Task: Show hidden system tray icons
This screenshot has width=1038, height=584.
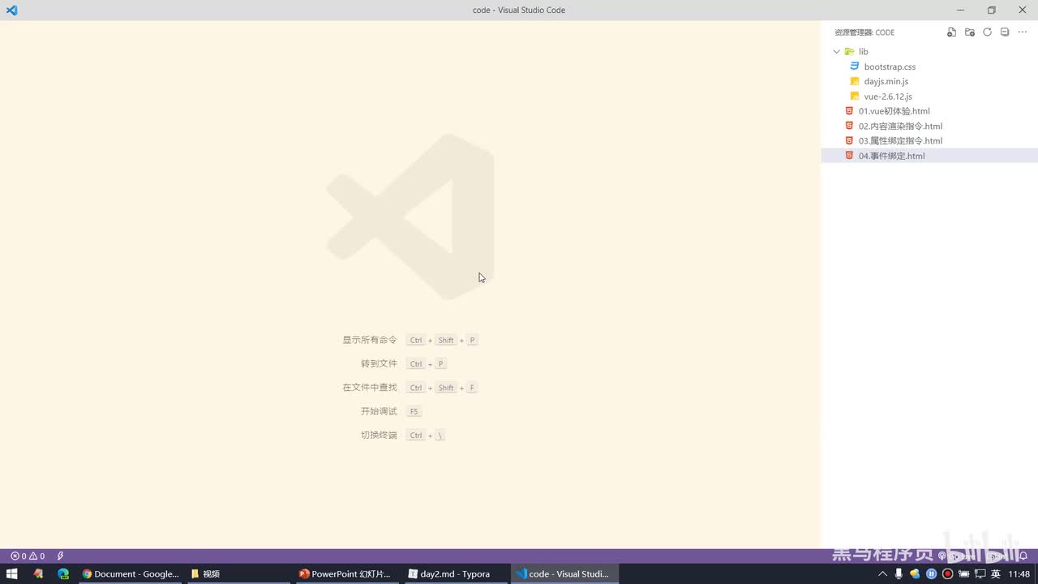Action: [x=883, y=573]
